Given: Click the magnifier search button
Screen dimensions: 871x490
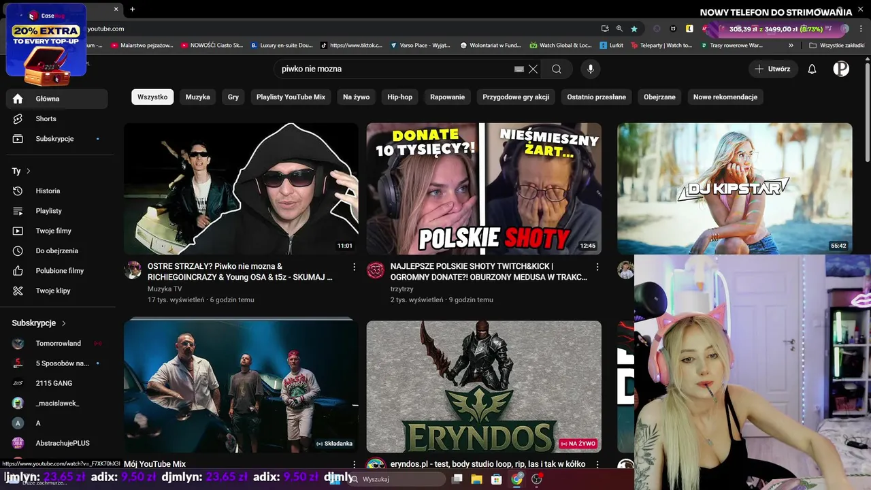Looking at the screenshot, I should pyautogui.click(x=557, y=69).
